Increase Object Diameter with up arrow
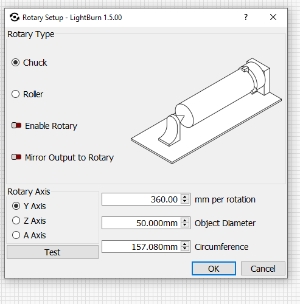Screen dimensions: 300x304 coord(184,221)
